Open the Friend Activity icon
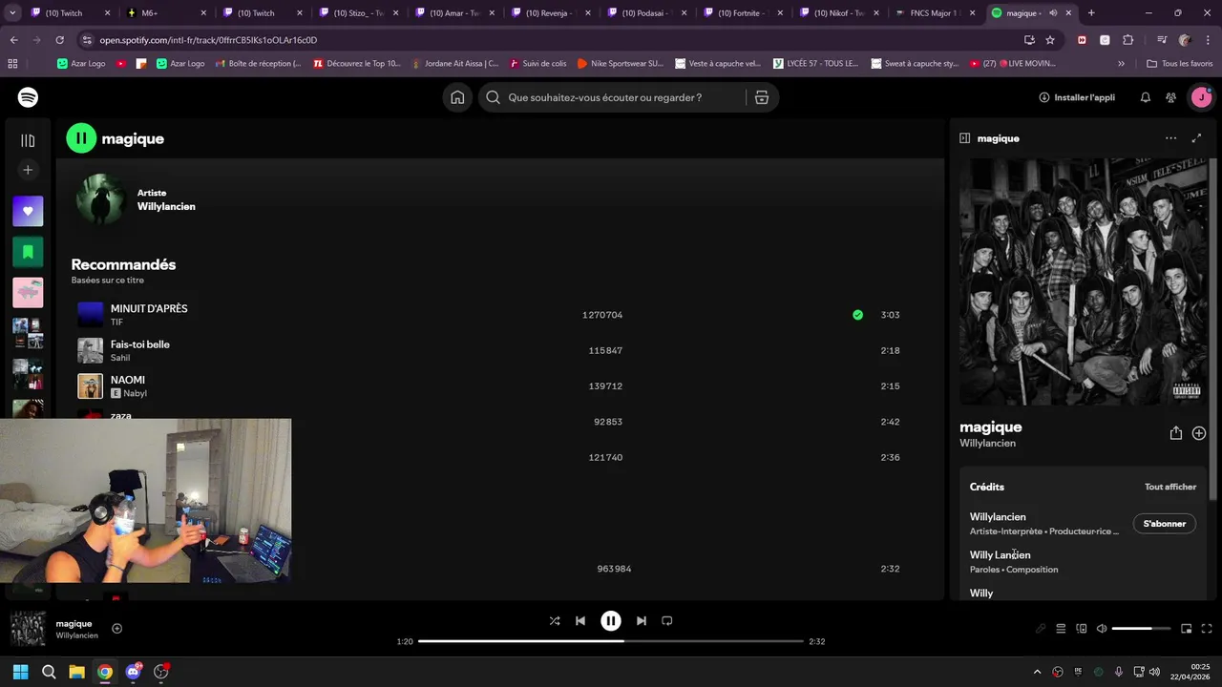This screenshot has width=1222, height=687. 1170,97
